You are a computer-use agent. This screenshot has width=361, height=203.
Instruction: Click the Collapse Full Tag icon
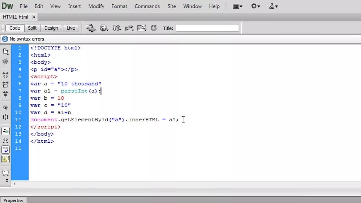pyautogui.click(x=5, y=75)
